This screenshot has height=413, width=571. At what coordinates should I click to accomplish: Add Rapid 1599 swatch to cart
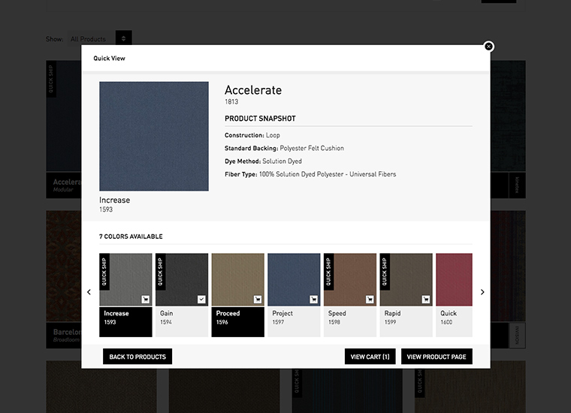(426, 300)
